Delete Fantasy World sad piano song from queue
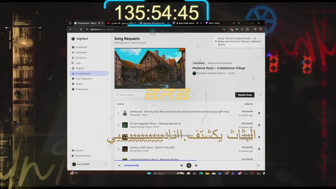 (259, 137)
